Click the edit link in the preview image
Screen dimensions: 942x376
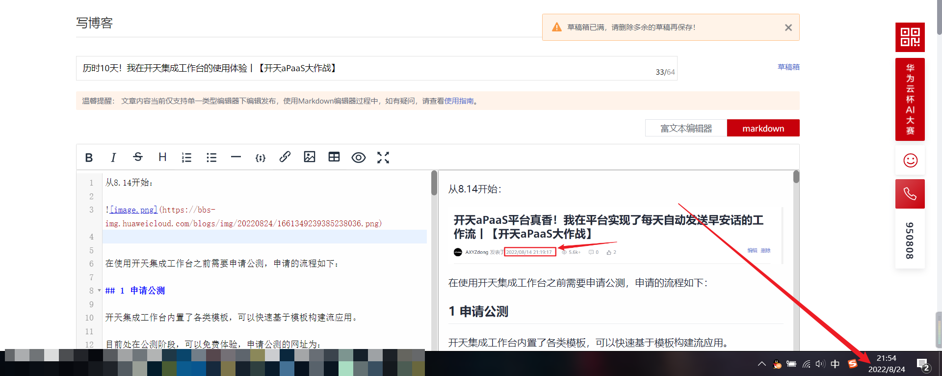click(x=752, y=250)
